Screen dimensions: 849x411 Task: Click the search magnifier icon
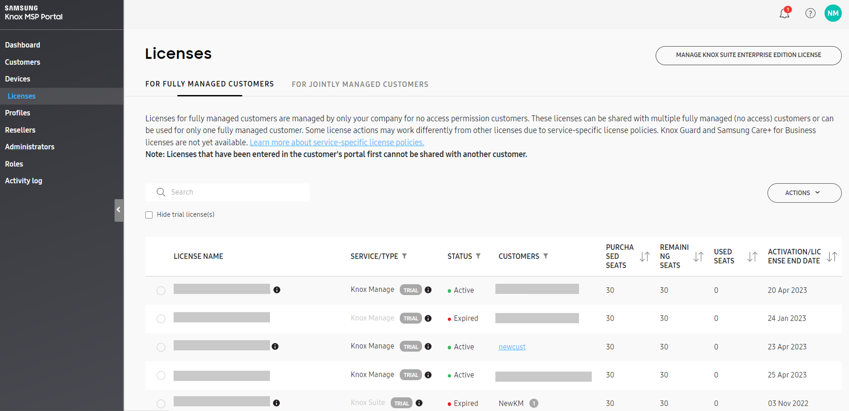tap(161, 192)
